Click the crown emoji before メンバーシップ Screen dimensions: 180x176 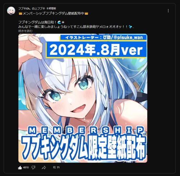[21, 14]
